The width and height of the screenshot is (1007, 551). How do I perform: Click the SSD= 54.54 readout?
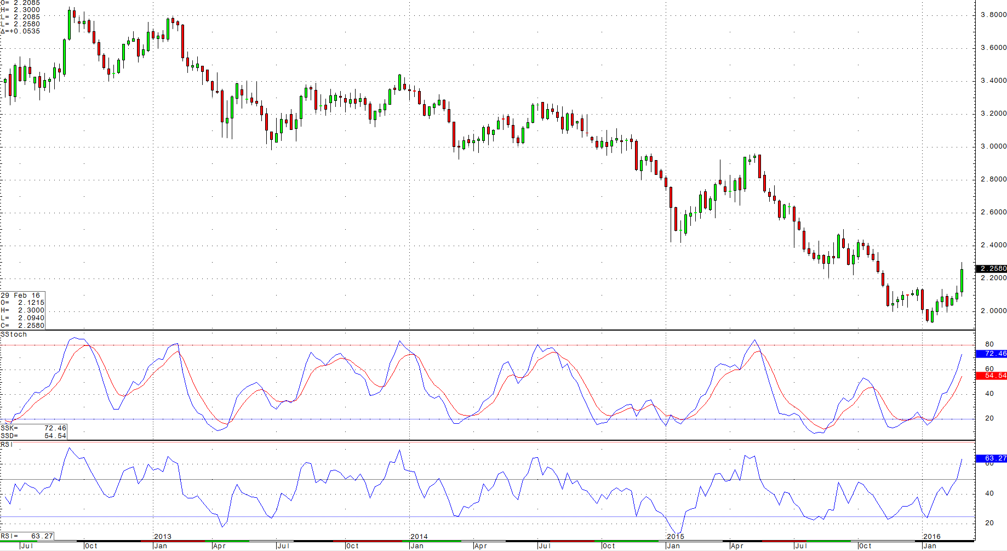click(33, 436)
